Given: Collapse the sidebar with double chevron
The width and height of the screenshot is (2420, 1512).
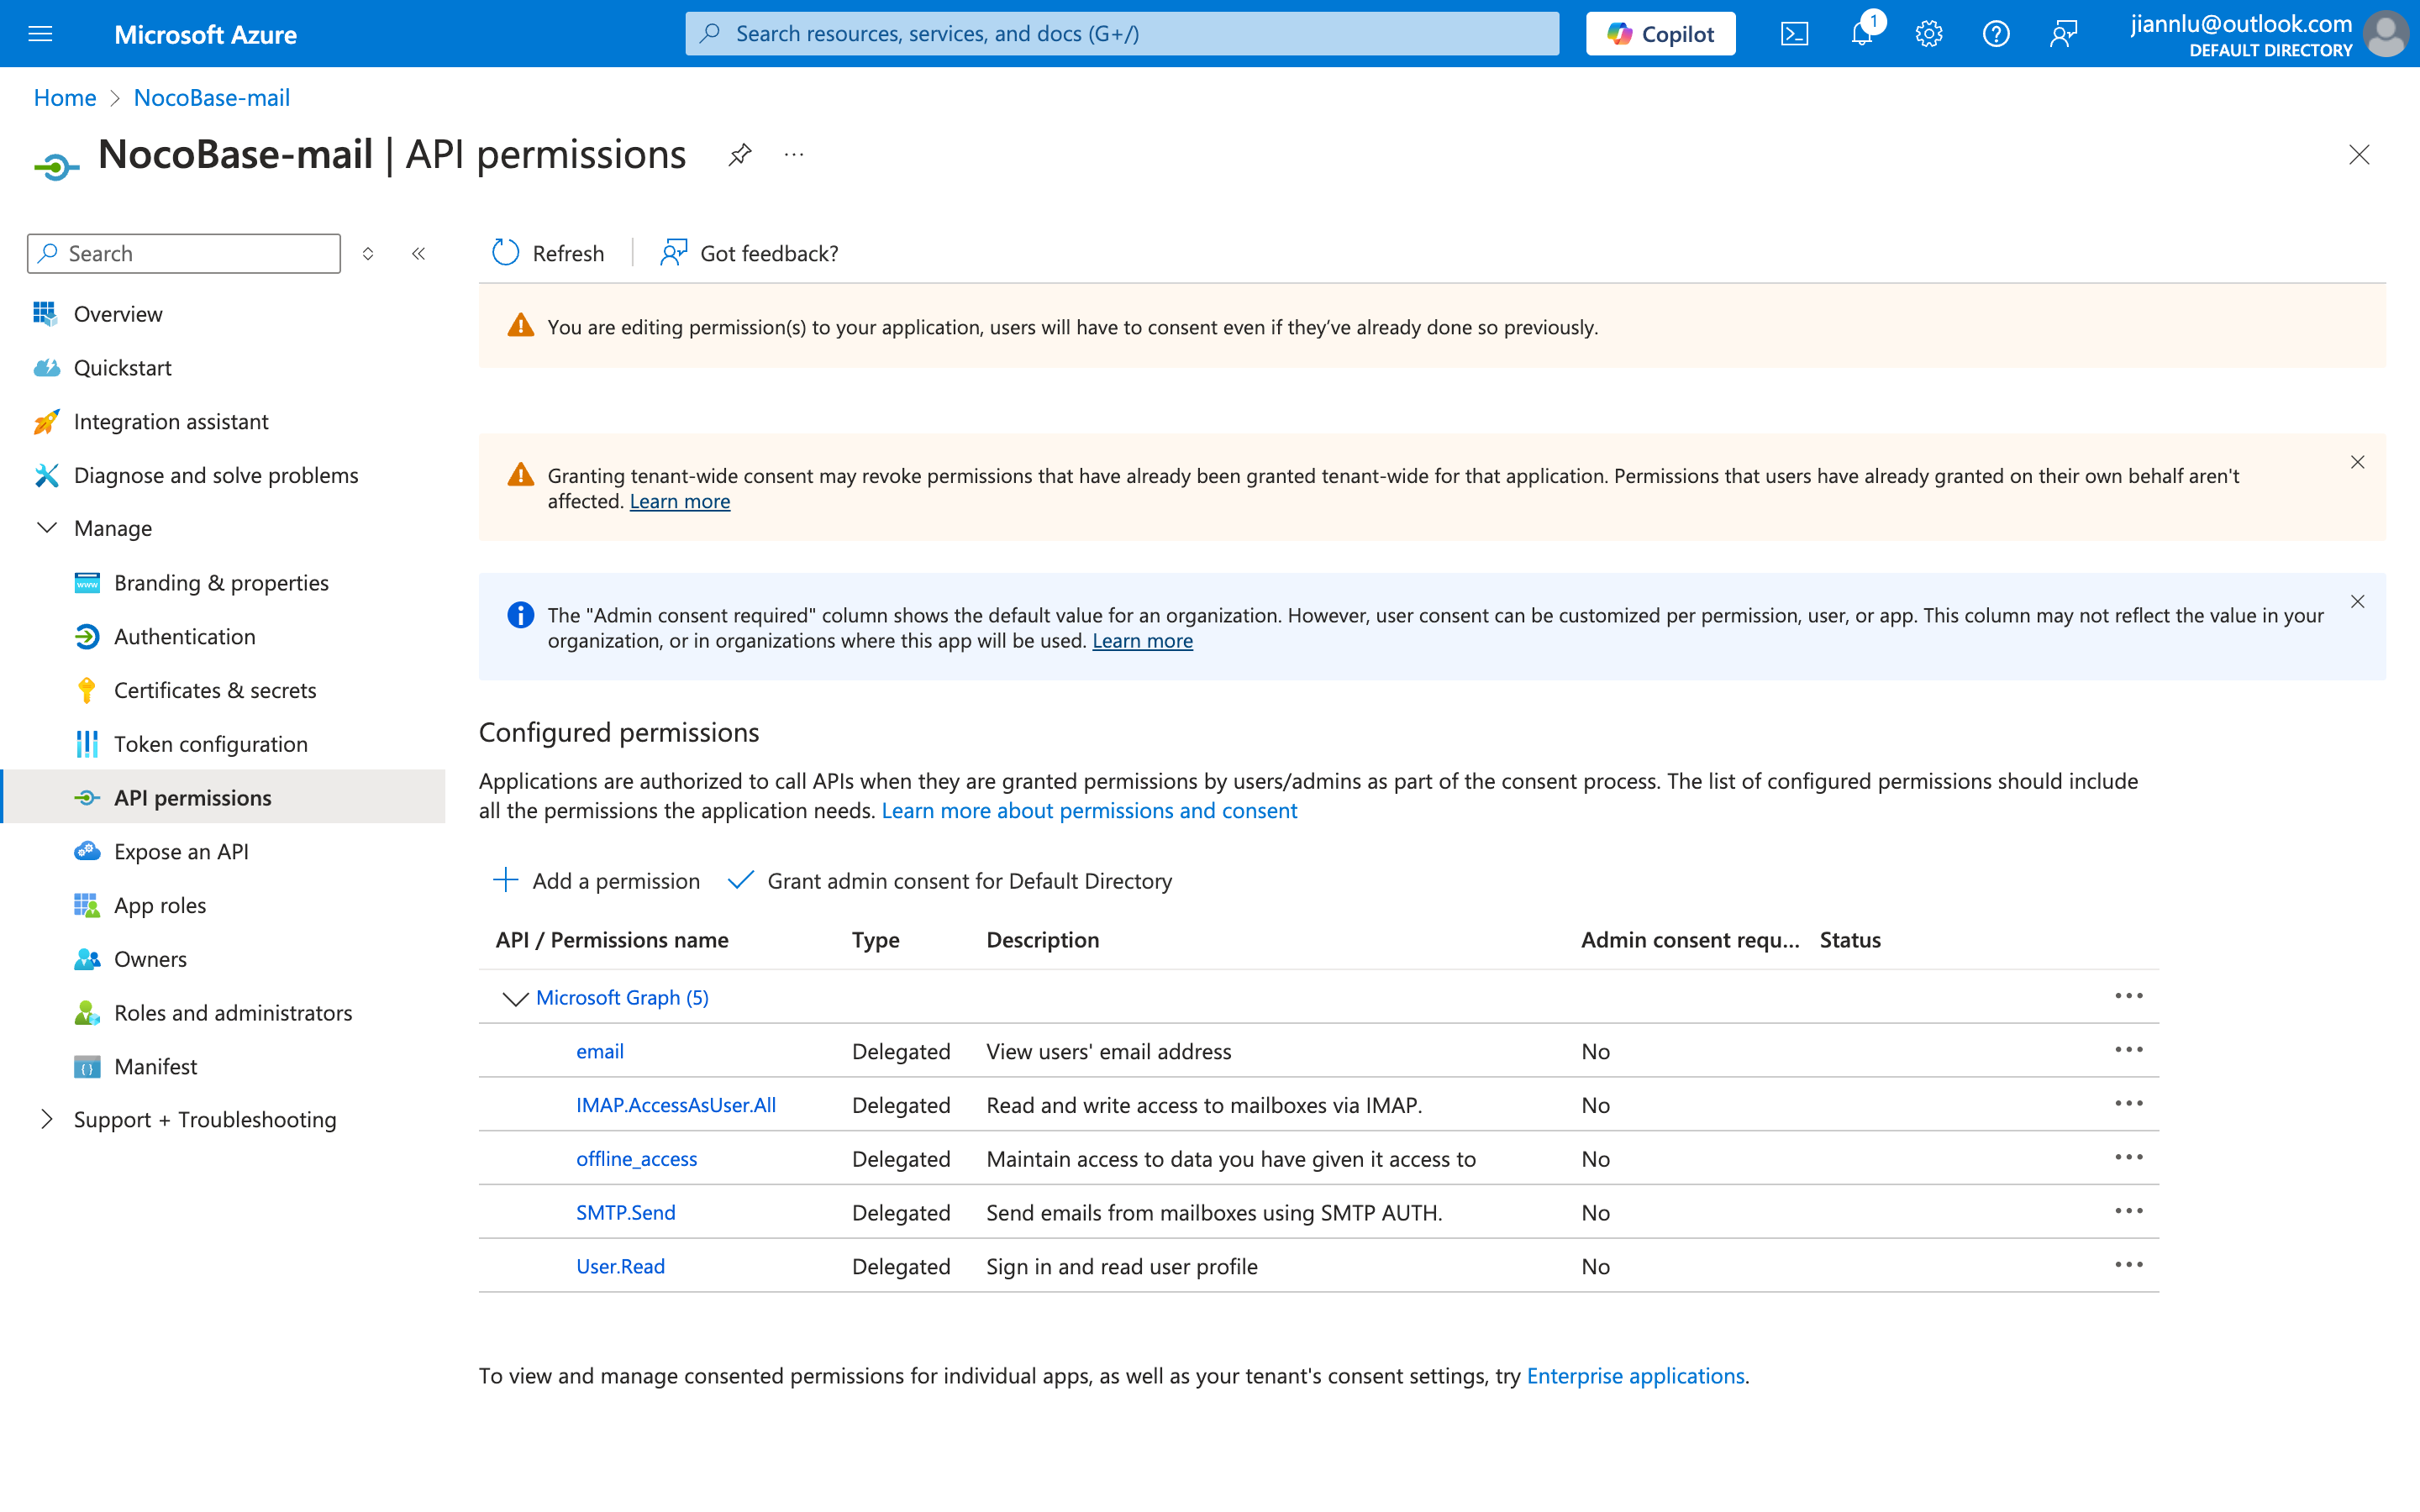Looking at the screenshot, I should click(x=419, y=254).
